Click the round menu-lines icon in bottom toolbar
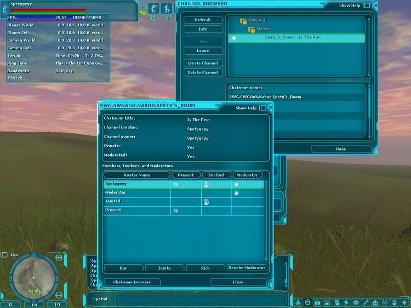 [307, 302]
